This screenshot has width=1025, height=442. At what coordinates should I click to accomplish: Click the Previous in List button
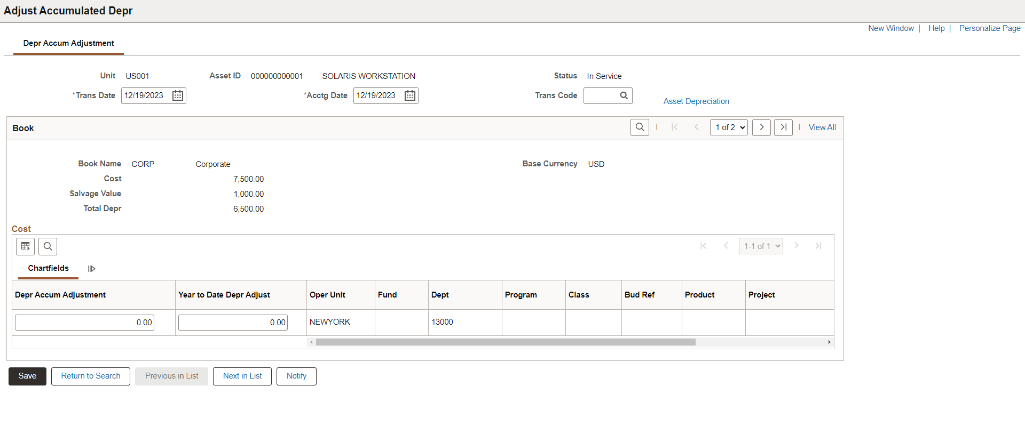pos(171,376)
